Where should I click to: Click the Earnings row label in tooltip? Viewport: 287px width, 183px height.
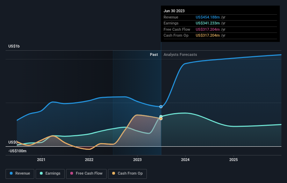coord(171,23)
